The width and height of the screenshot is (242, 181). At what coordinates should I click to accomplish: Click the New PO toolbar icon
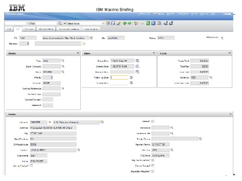tap(108, 23)
